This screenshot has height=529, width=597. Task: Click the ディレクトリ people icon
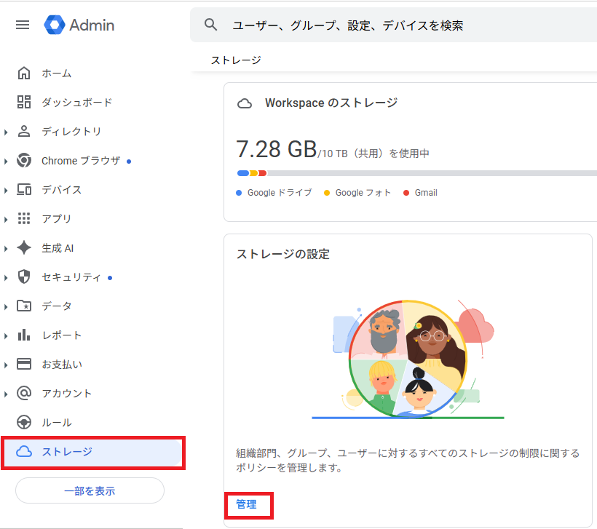click(25, 131)
